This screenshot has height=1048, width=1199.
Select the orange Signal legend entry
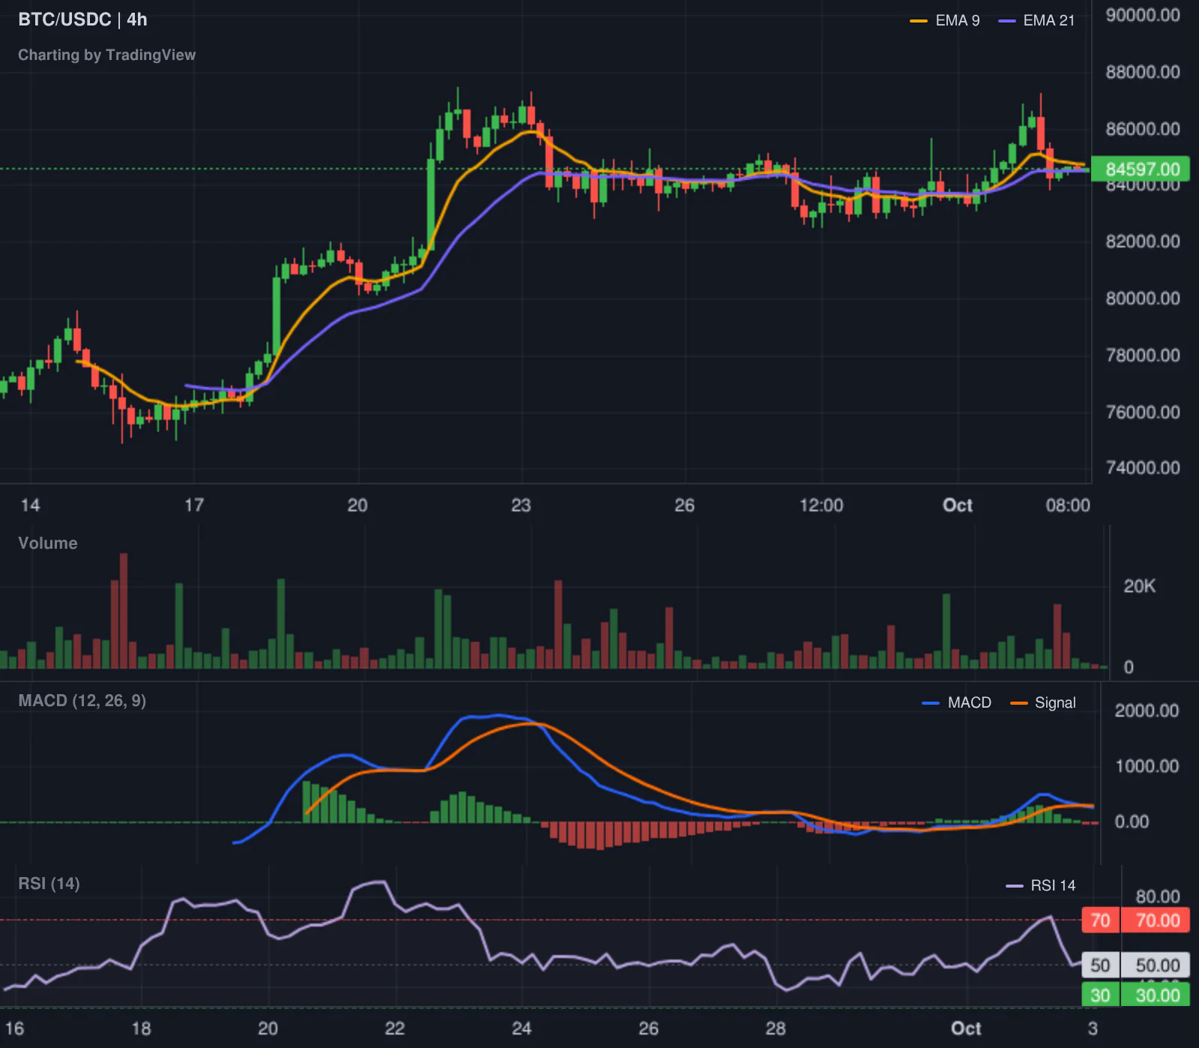(x=1043, y=702)
